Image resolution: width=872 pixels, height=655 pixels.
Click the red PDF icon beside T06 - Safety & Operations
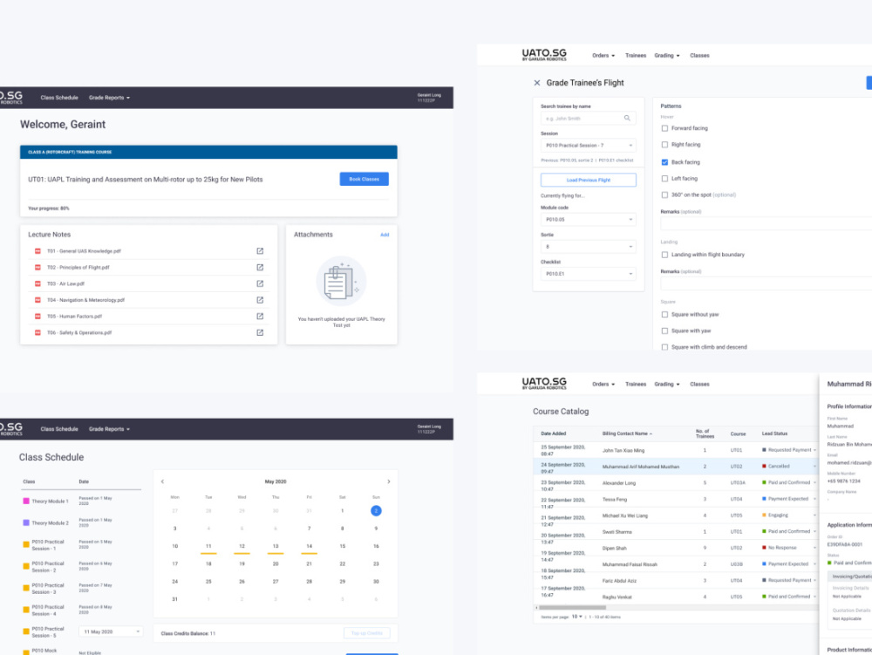37,332
